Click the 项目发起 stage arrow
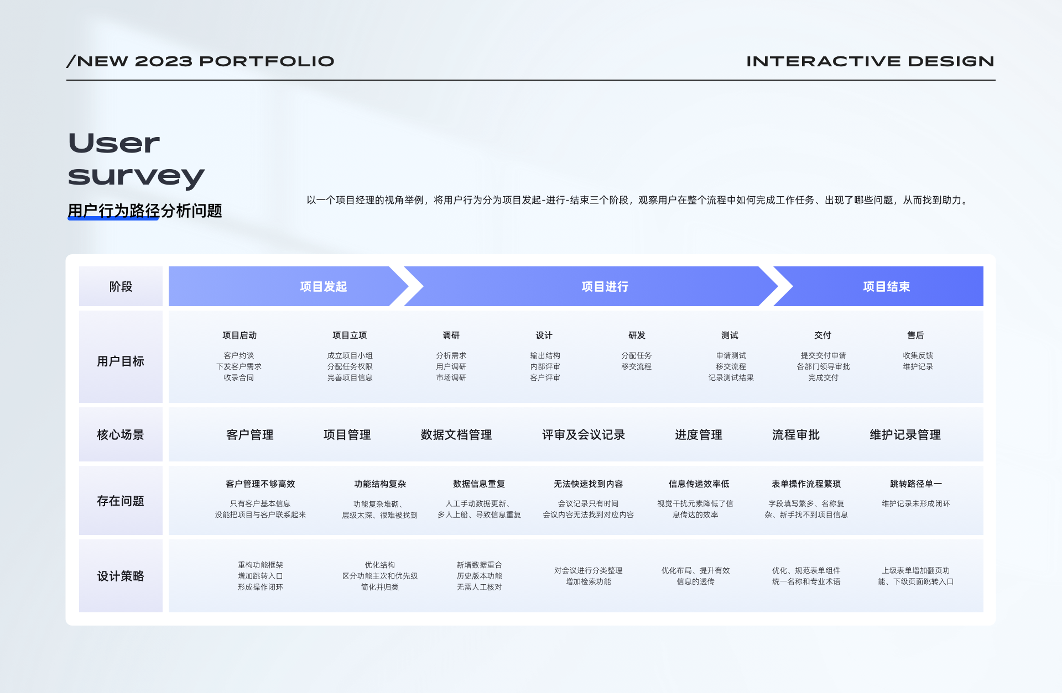 [x=288, y=286]
